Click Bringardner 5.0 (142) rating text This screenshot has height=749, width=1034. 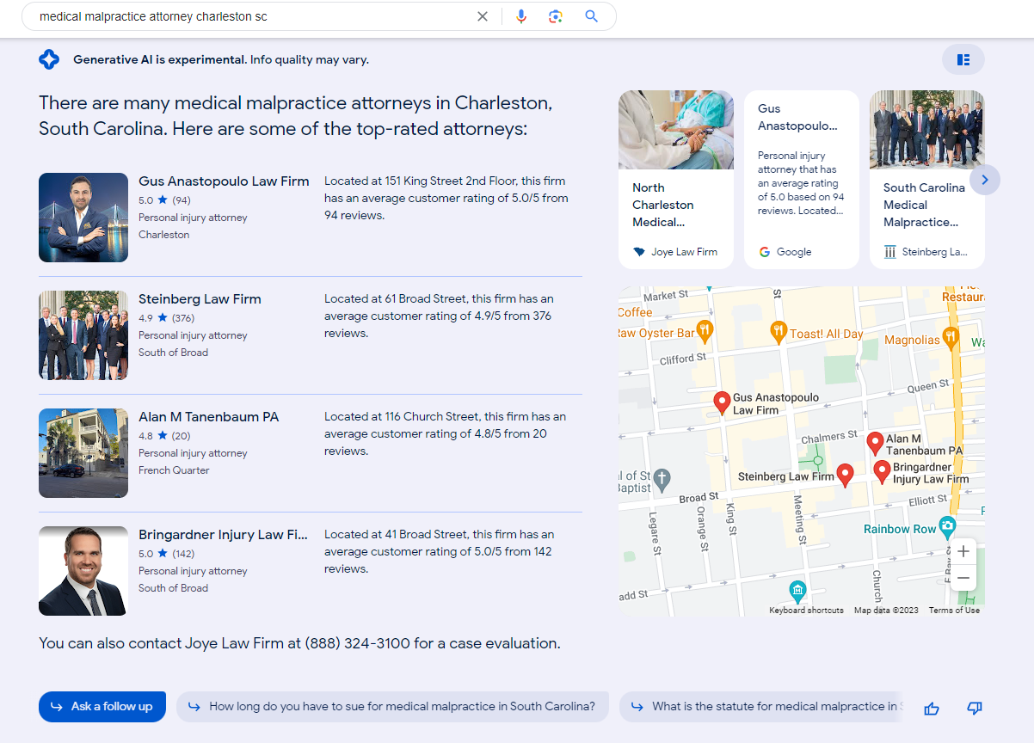click(x=167, y=554)
